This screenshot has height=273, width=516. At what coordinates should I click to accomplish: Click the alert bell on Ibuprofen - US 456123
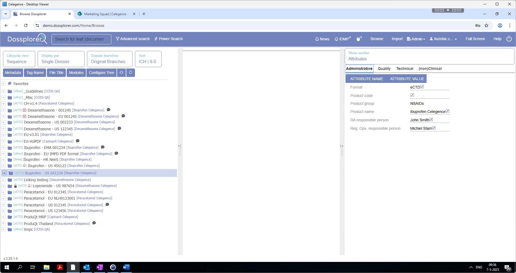(25, 165)
